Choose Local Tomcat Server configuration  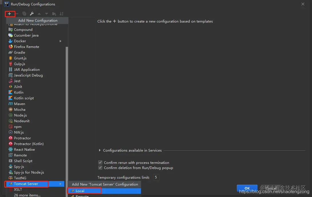(x=104, y=191)
